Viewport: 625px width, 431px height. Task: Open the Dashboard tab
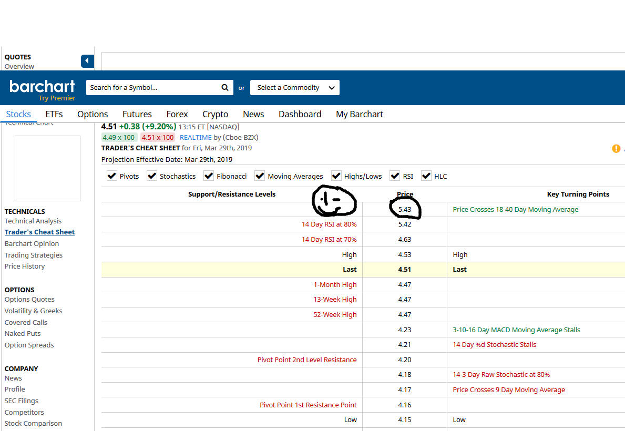300,114
